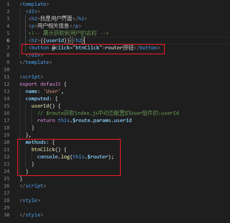Click console.log(this.$router) statement
Viewport: 230px width, 223px height.
pos(76,157)
